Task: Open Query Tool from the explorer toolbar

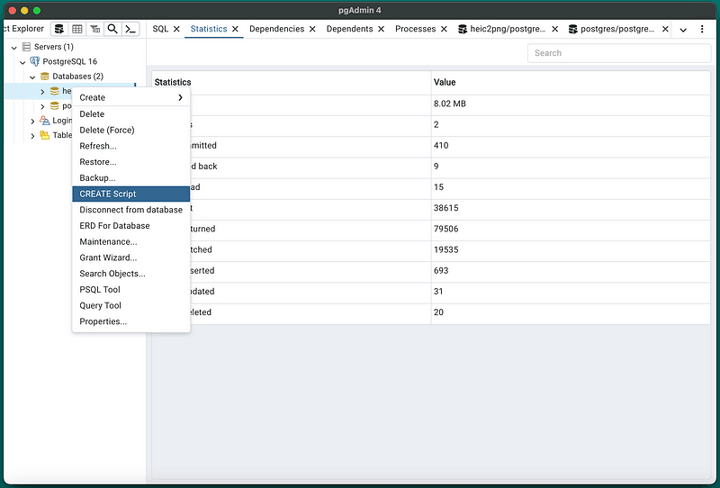Action: click(59, 29)
